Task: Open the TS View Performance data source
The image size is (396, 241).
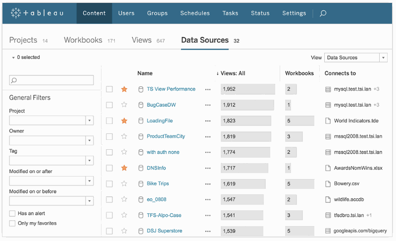Action: [171, 89]
